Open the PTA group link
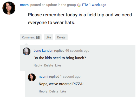Viewport: 137px width, 100px height. click(85, 5)
